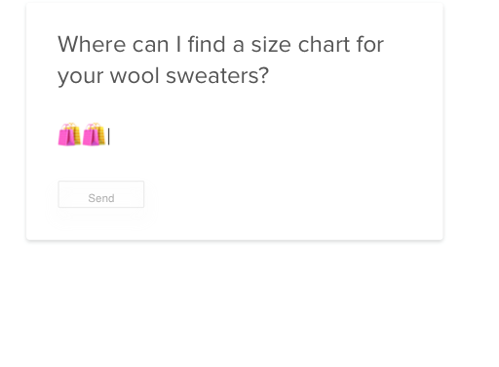
Task: Click the word "can" in the question
Action: [x=150, y=46]
